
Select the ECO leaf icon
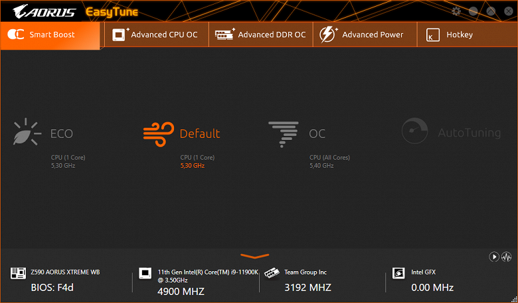tap(27, 132)
